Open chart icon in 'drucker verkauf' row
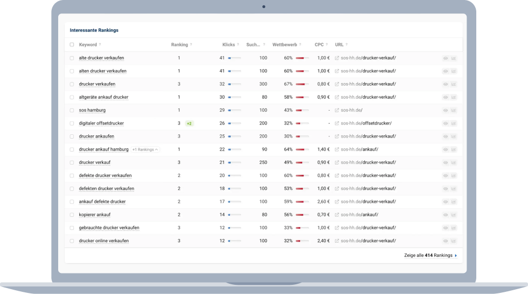Screen dimensions: 528x294 (454, 162)
